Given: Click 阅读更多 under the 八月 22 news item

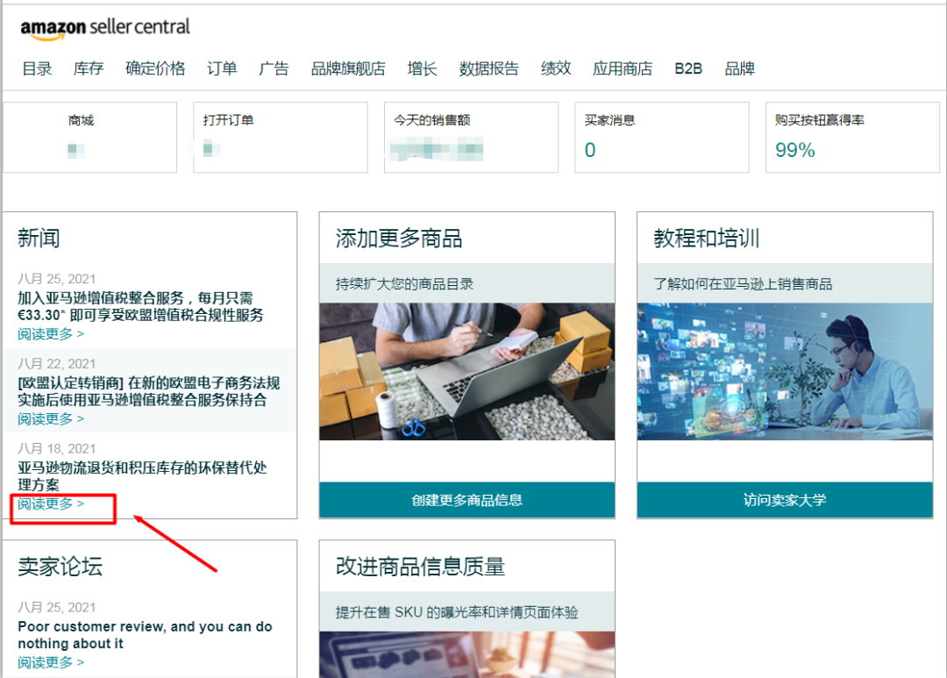Looking at the screenshot, I should coord(51,418).
